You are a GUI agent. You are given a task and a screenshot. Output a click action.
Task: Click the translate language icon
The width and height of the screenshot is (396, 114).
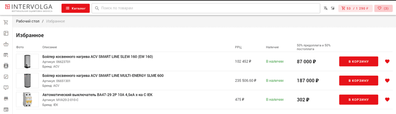(325, 8)
